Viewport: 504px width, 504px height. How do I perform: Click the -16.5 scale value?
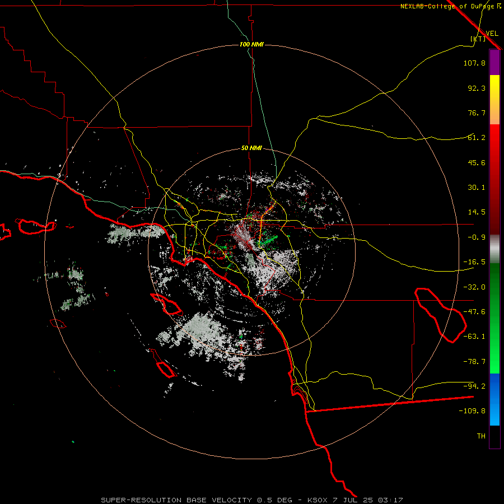pos(474,262)
